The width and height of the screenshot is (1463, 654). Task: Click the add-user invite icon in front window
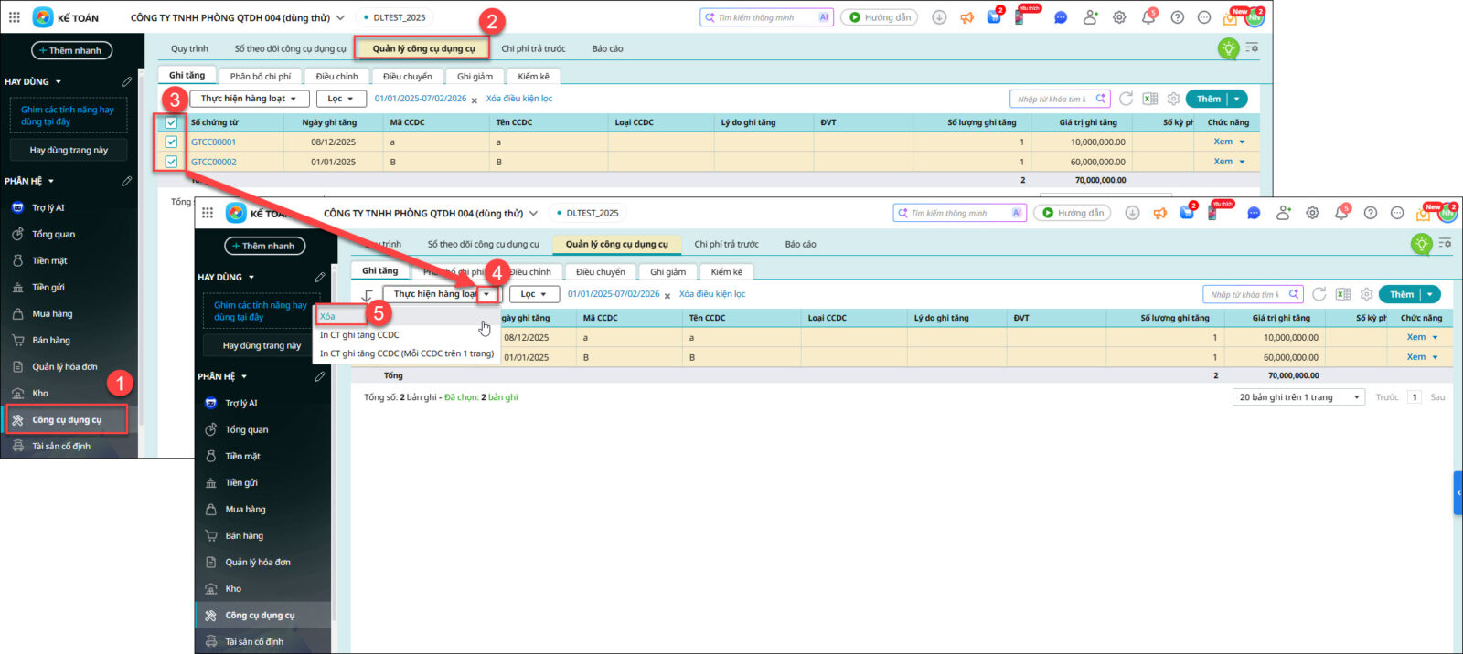coord(1284,213)
